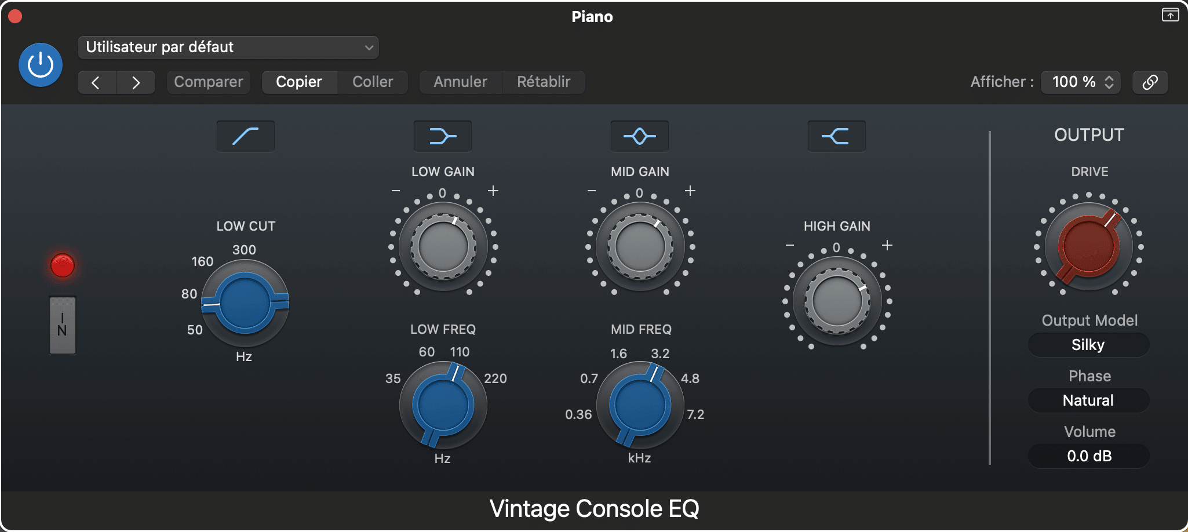This screenshot has height=532, width=1188.
Task: Toggle the low cut filter band button
Action: [246, 136]
